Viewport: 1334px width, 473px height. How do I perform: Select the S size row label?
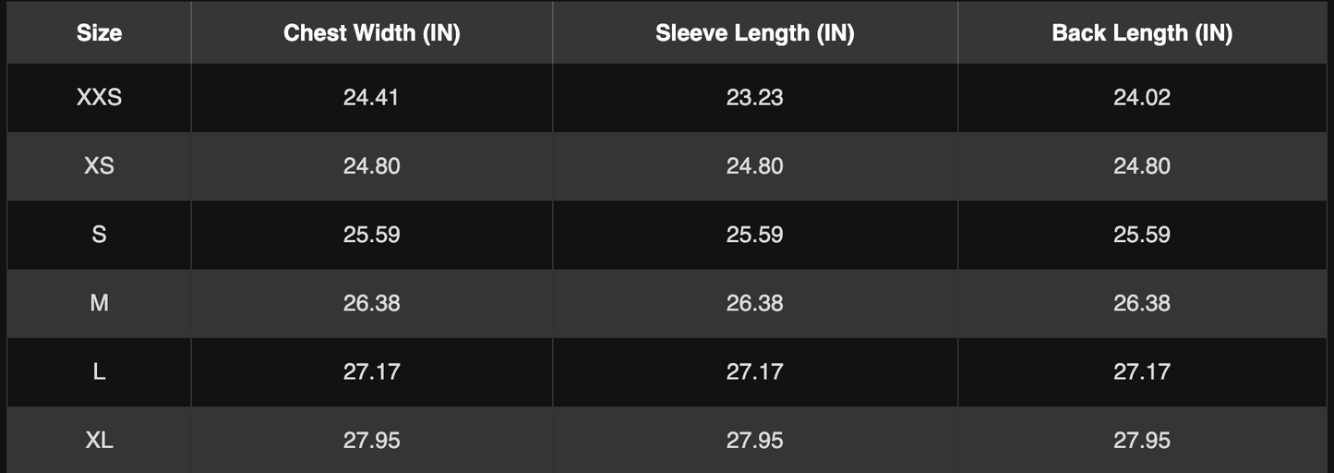tap(99, 235)
